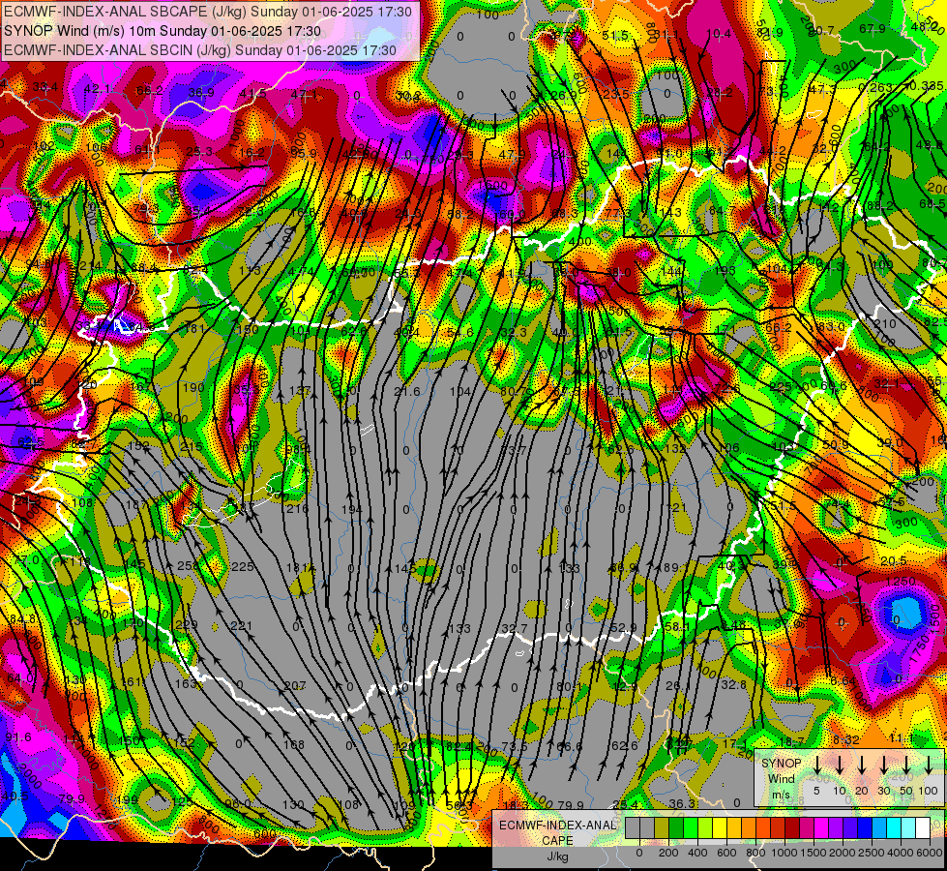
Task: Select the SBCIN title line in the header
Action: click(200, 50)
